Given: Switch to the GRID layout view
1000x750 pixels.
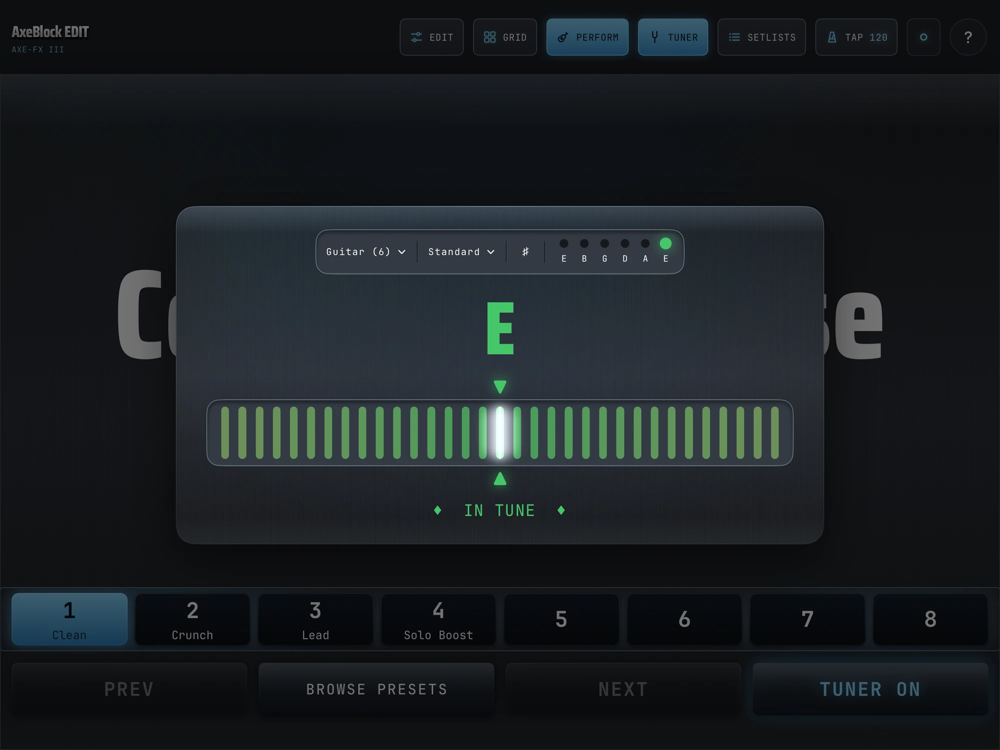Looking at the screenshot, I should click(x=505, y=37).
